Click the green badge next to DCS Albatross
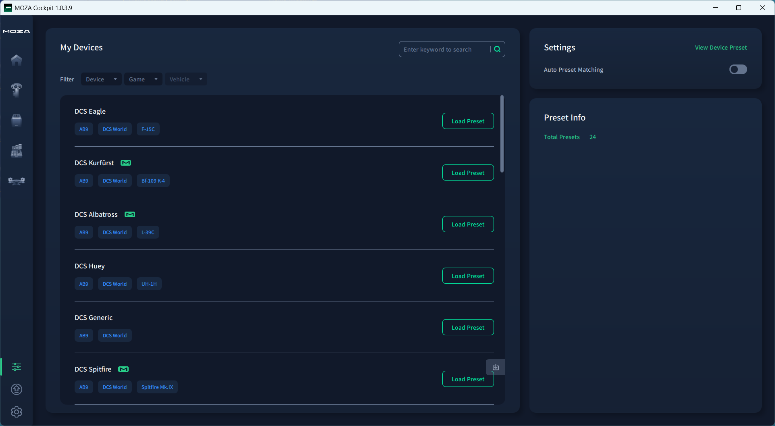Image resolution: width=775 pixels, height=426 pixels. (130, 214)
